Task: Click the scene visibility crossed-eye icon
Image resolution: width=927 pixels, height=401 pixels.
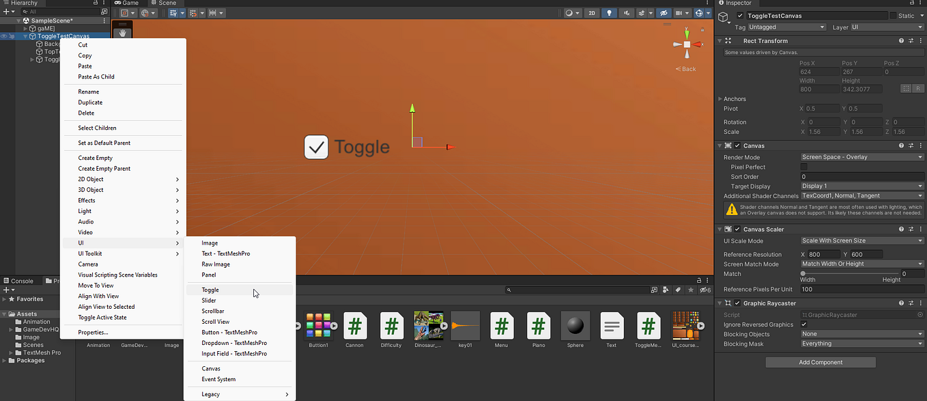Action: click(664, 12)
